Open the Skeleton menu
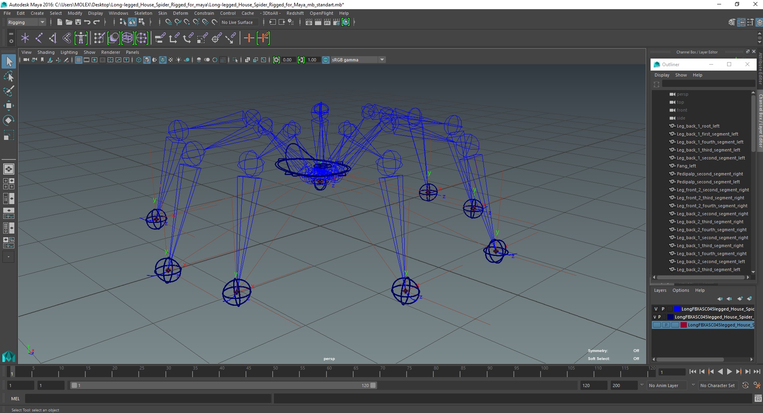Screen dimensions: 763x413 (x=143, y=13)
